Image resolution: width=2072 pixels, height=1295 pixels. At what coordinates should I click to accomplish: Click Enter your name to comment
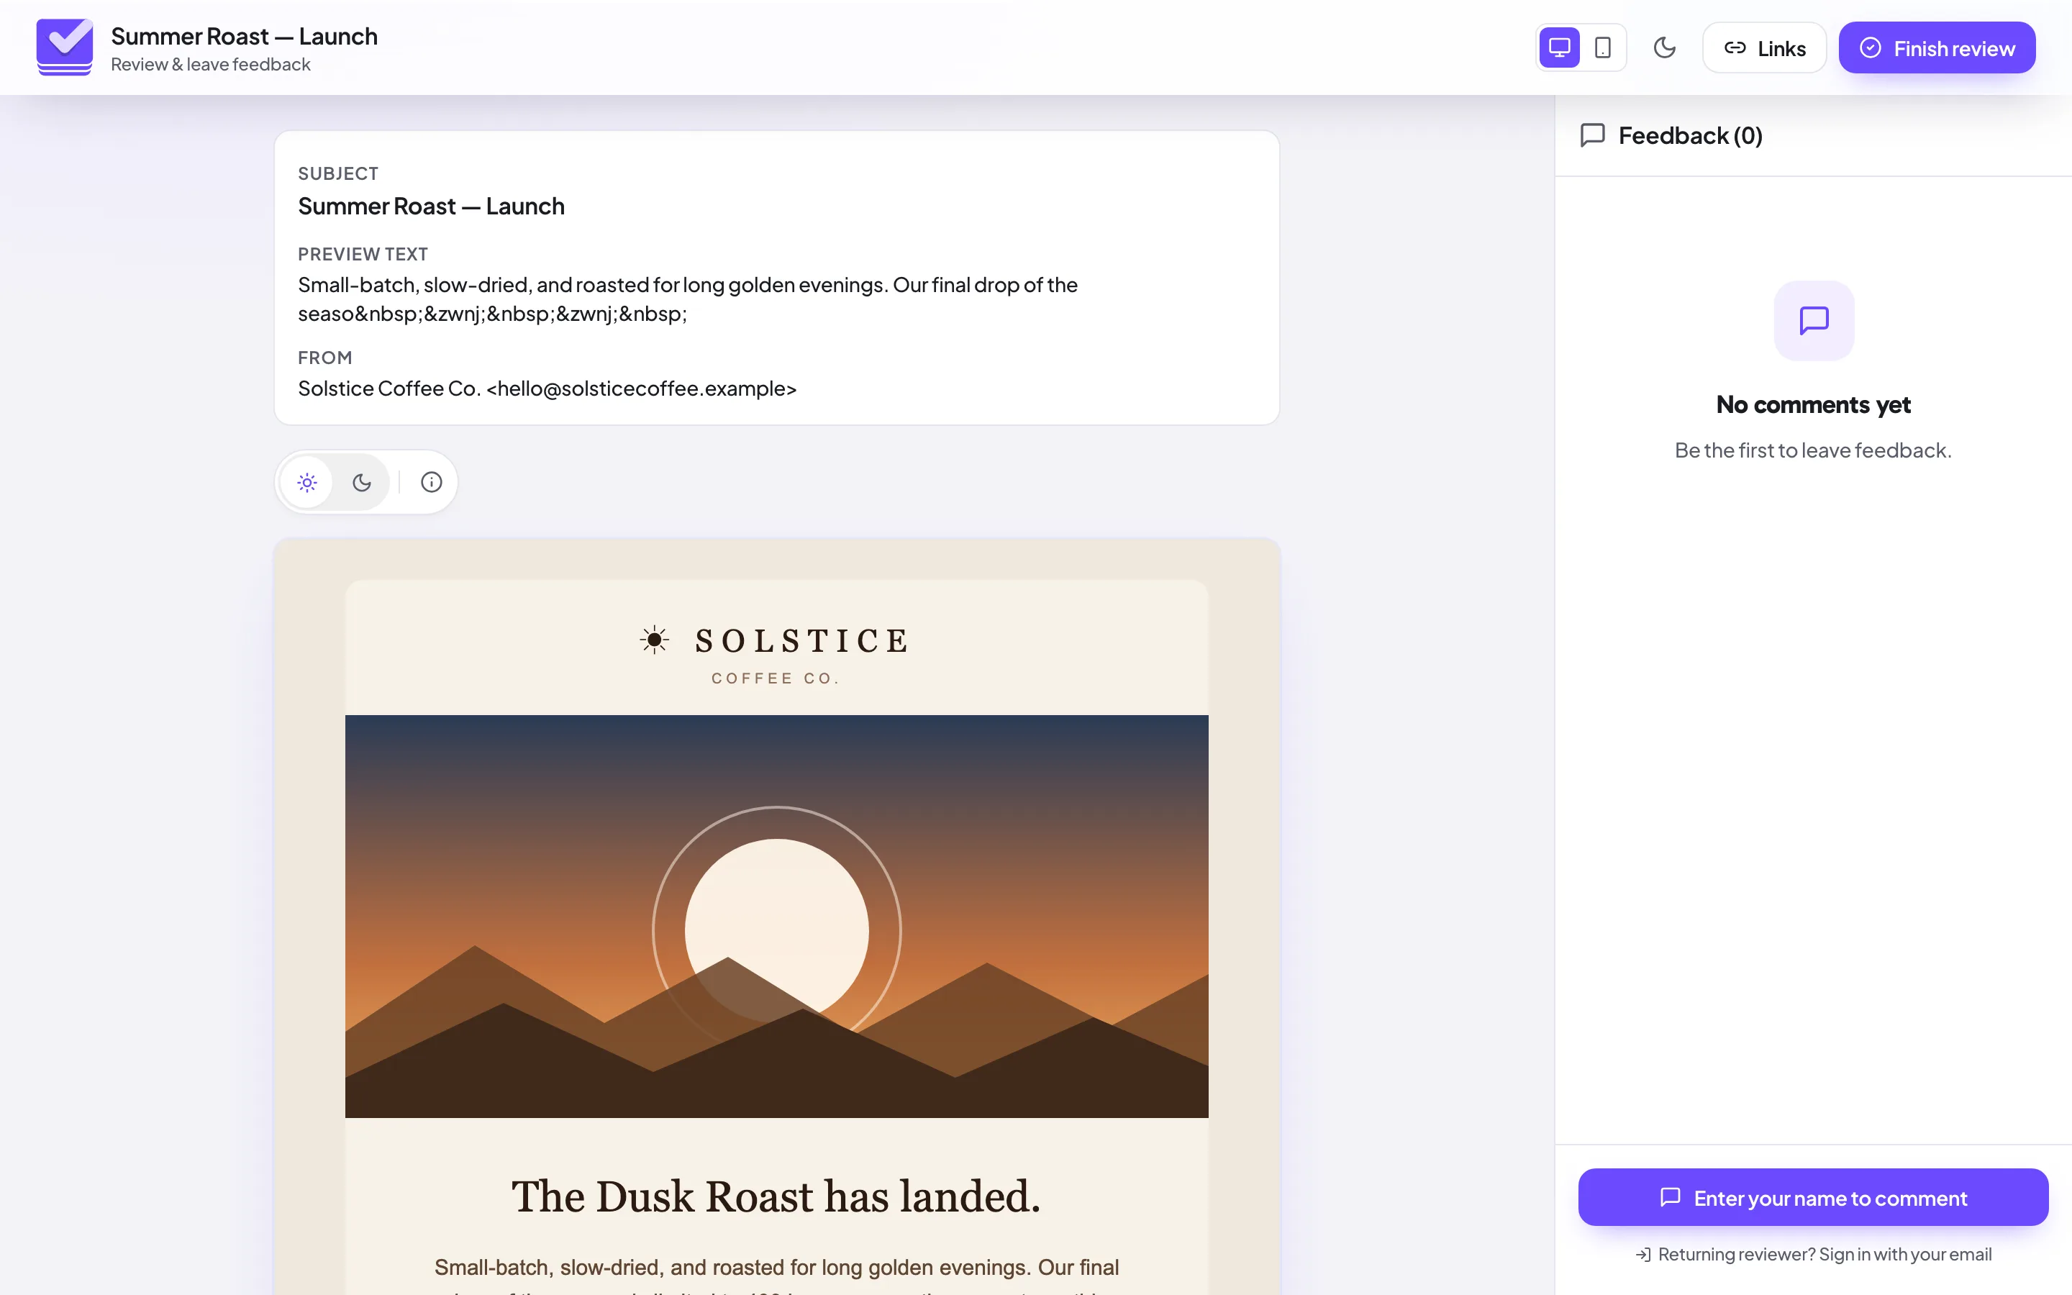[x=1812, y=1197]
